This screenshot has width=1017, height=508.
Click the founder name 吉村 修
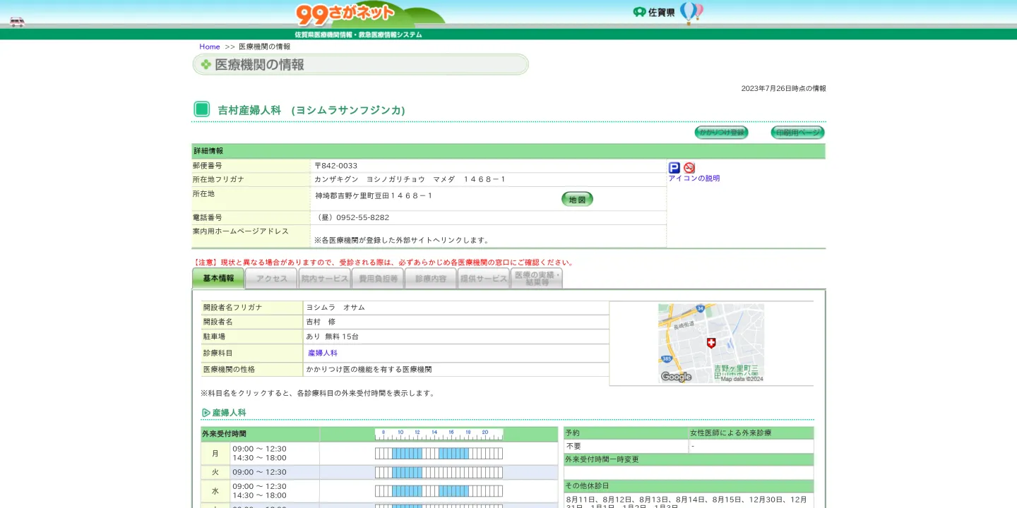pyautogui.click(x=321, y=322)
